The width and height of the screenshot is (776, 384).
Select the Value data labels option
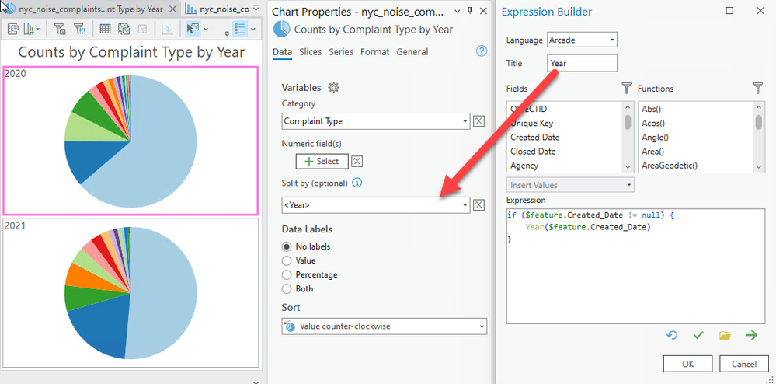[x=287, y=261]
